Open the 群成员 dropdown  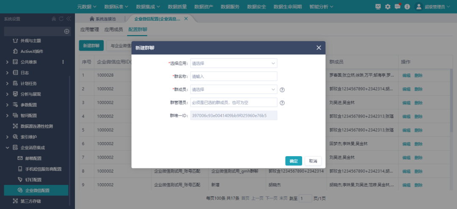pyautogui.click(x=234, y=90)
